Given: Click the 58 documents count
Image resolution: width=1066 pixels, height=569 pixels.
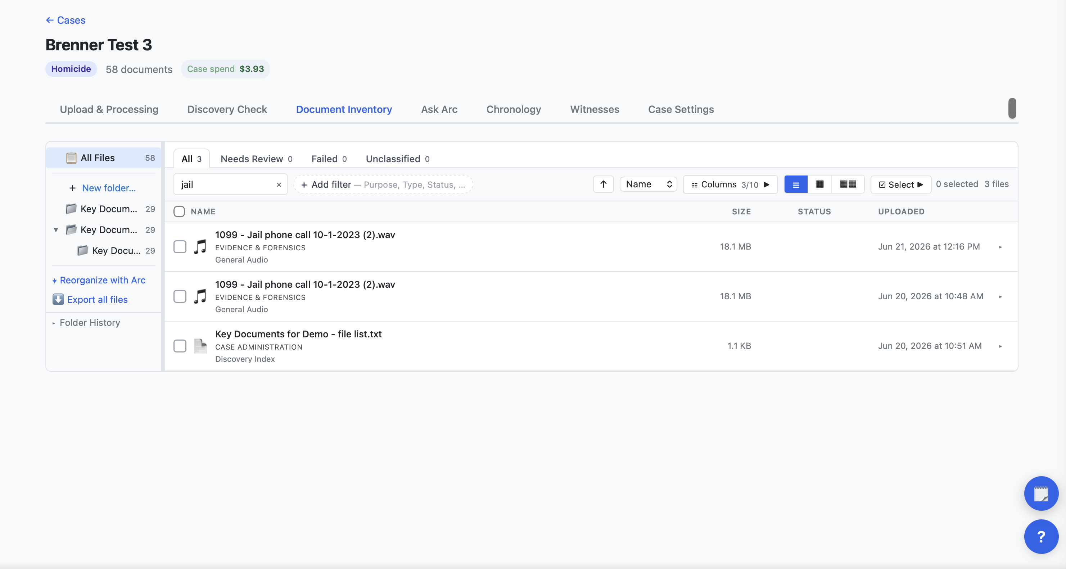Looking at the screenshot, I should (x=139, y=69).
